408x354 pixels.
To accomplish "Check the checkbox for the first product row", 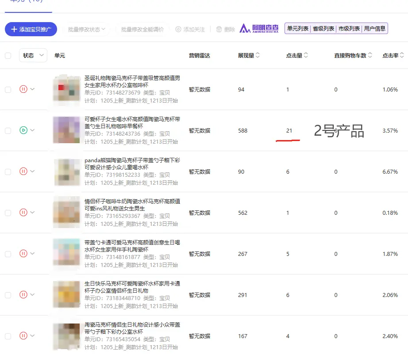I will 8,89.
